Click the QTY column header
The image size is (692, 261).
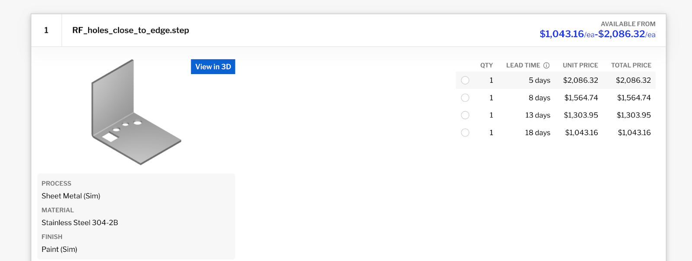tap(486, 65)
